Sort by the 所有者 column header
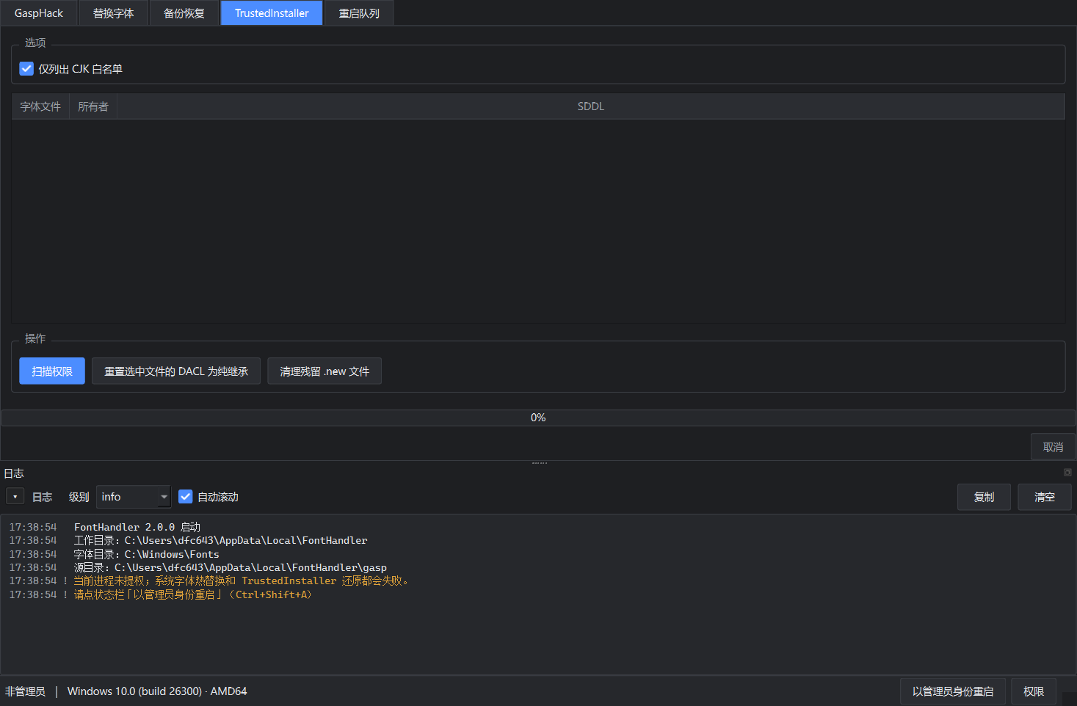Screen dimensions: 1077x706 pyautogui.click(x=93, y=106)
